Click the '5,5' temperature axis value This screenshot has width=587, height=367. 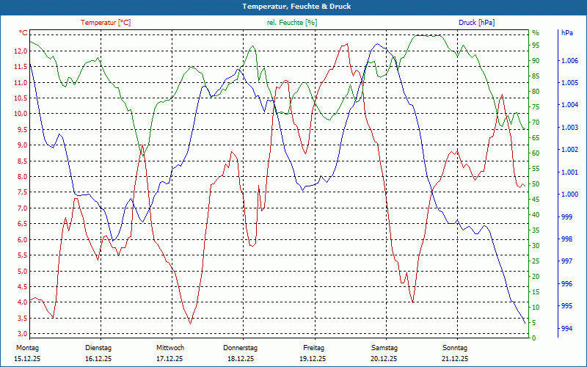point(21,255)
